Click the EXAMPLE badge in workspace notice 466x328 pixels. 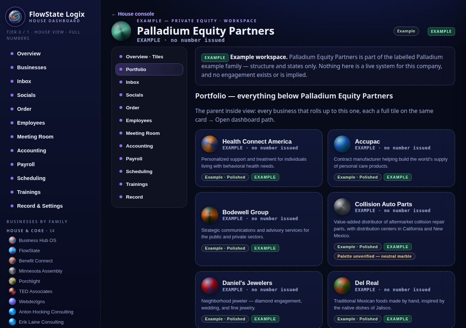215,58
